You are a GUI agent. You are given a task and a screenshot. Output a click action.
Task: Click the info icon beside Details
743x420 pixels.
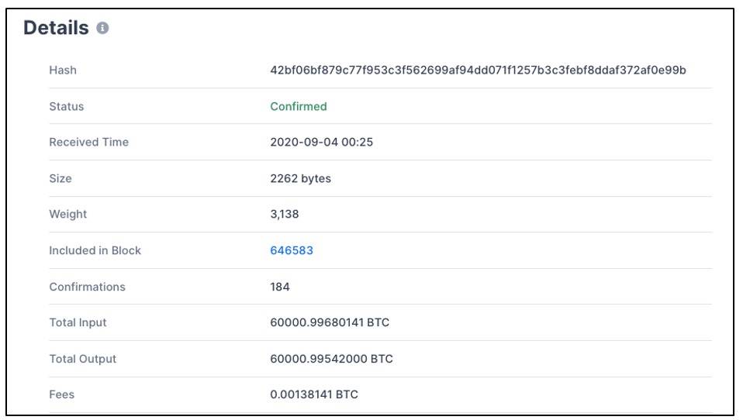coord(103,29)
